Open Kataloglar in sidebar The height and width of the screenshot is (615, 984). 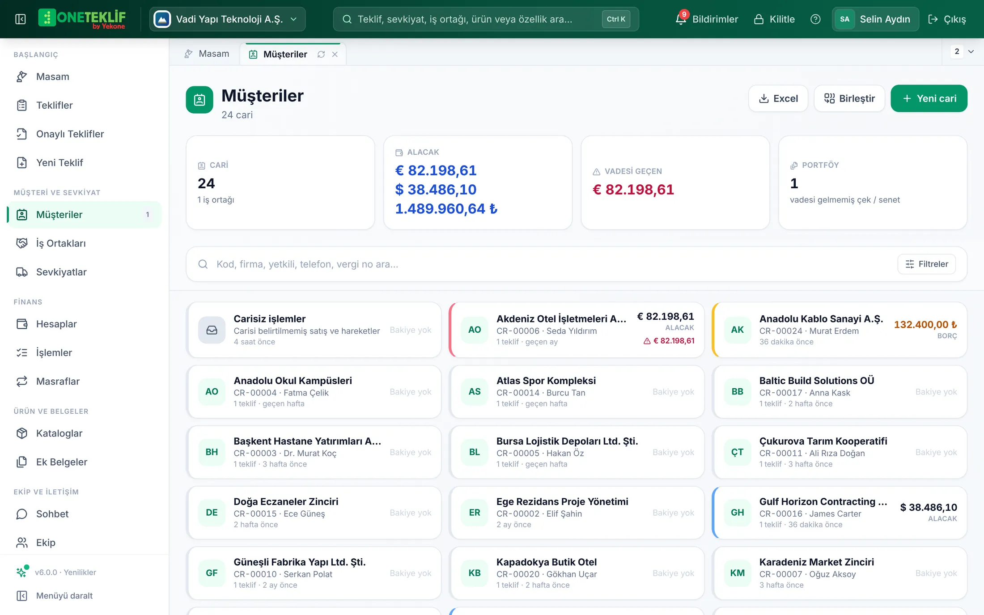tap(84, 433)
